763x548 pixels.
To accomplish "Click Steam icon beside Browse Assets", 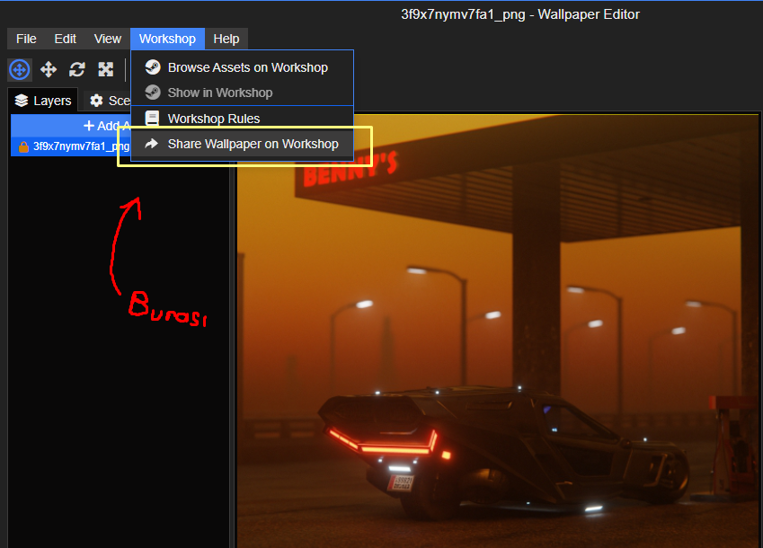I will 153,66.
